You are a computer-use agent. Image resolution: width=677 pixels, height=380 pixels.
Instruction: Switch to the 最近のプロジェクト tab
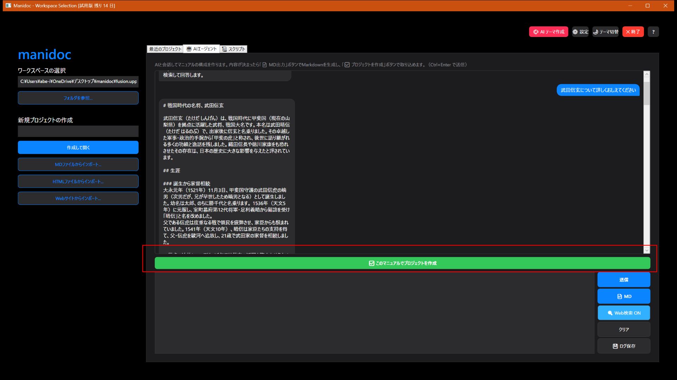click(x=164, y=49)
